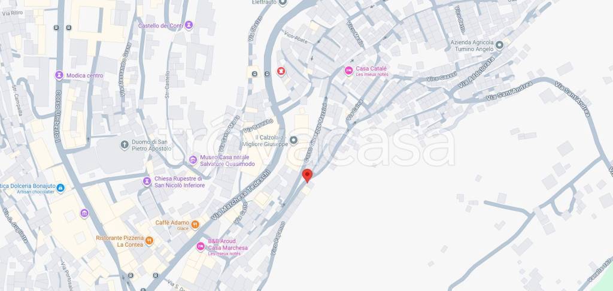The width and height of the screenshot is (613, 291).
Task: Click the Caffè Adamo text label
Action: pos(172,223)
